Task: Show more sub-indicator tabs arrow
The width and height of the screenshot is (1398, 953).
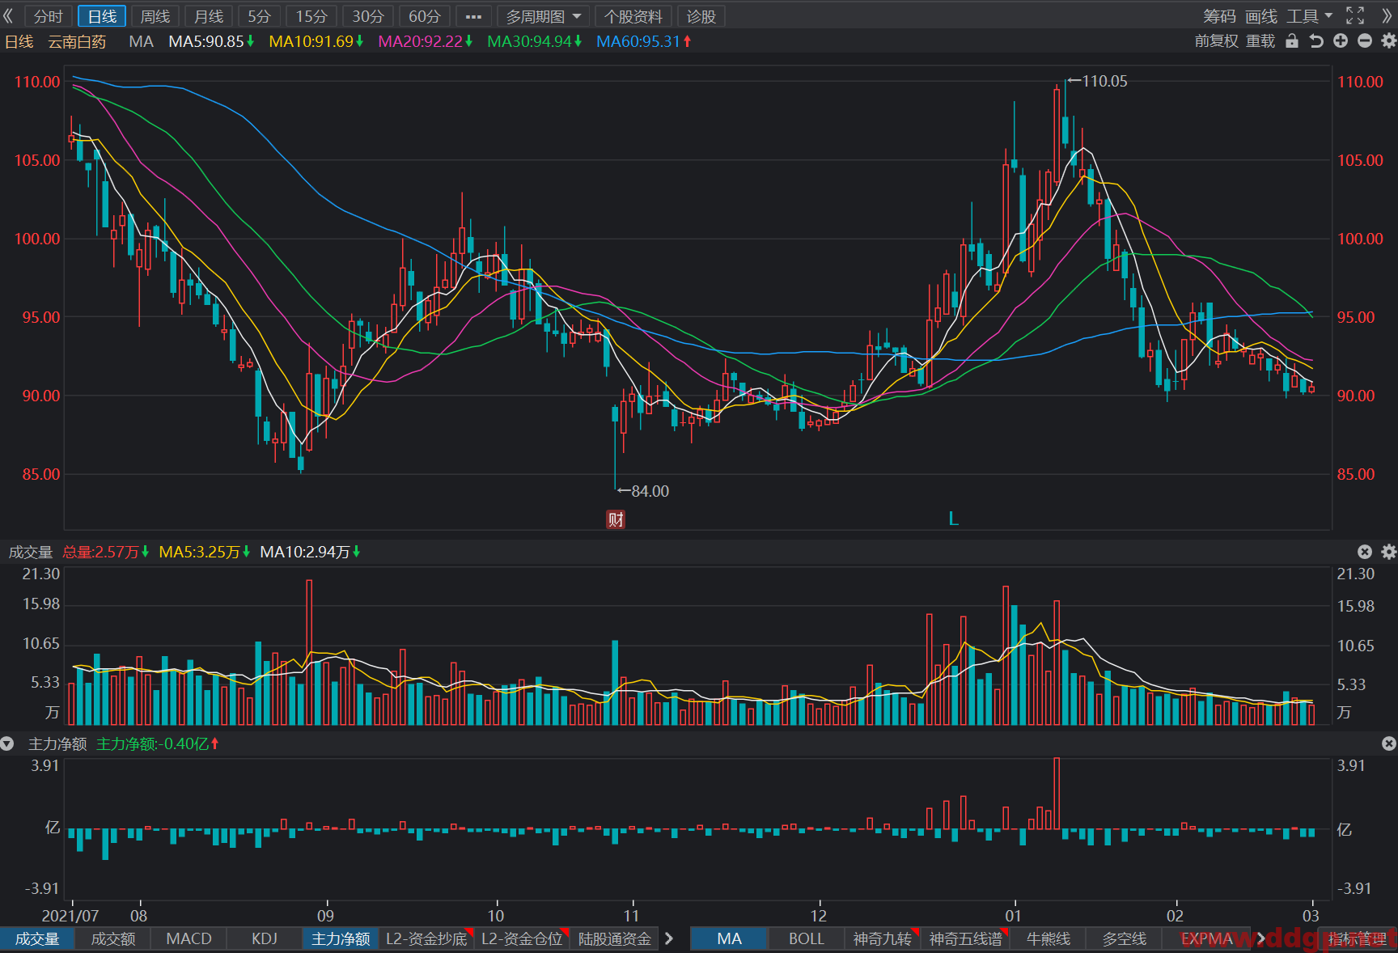Action: [669, 938]
